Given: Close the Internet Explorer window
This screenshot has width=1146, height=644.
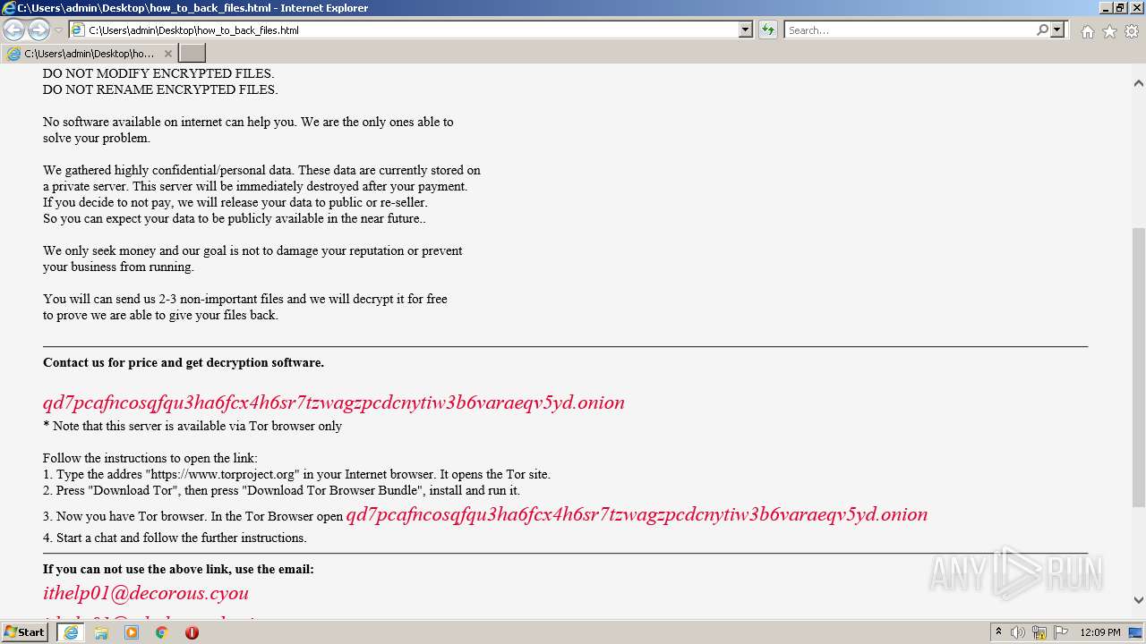Looking at the screenshot, I should (x=1135, y=8).
